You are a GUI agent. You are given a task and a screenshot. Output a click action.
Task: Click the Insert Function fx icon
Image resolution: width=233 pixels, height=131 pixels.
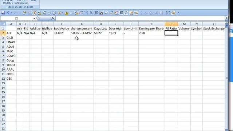tap(53, 18)
